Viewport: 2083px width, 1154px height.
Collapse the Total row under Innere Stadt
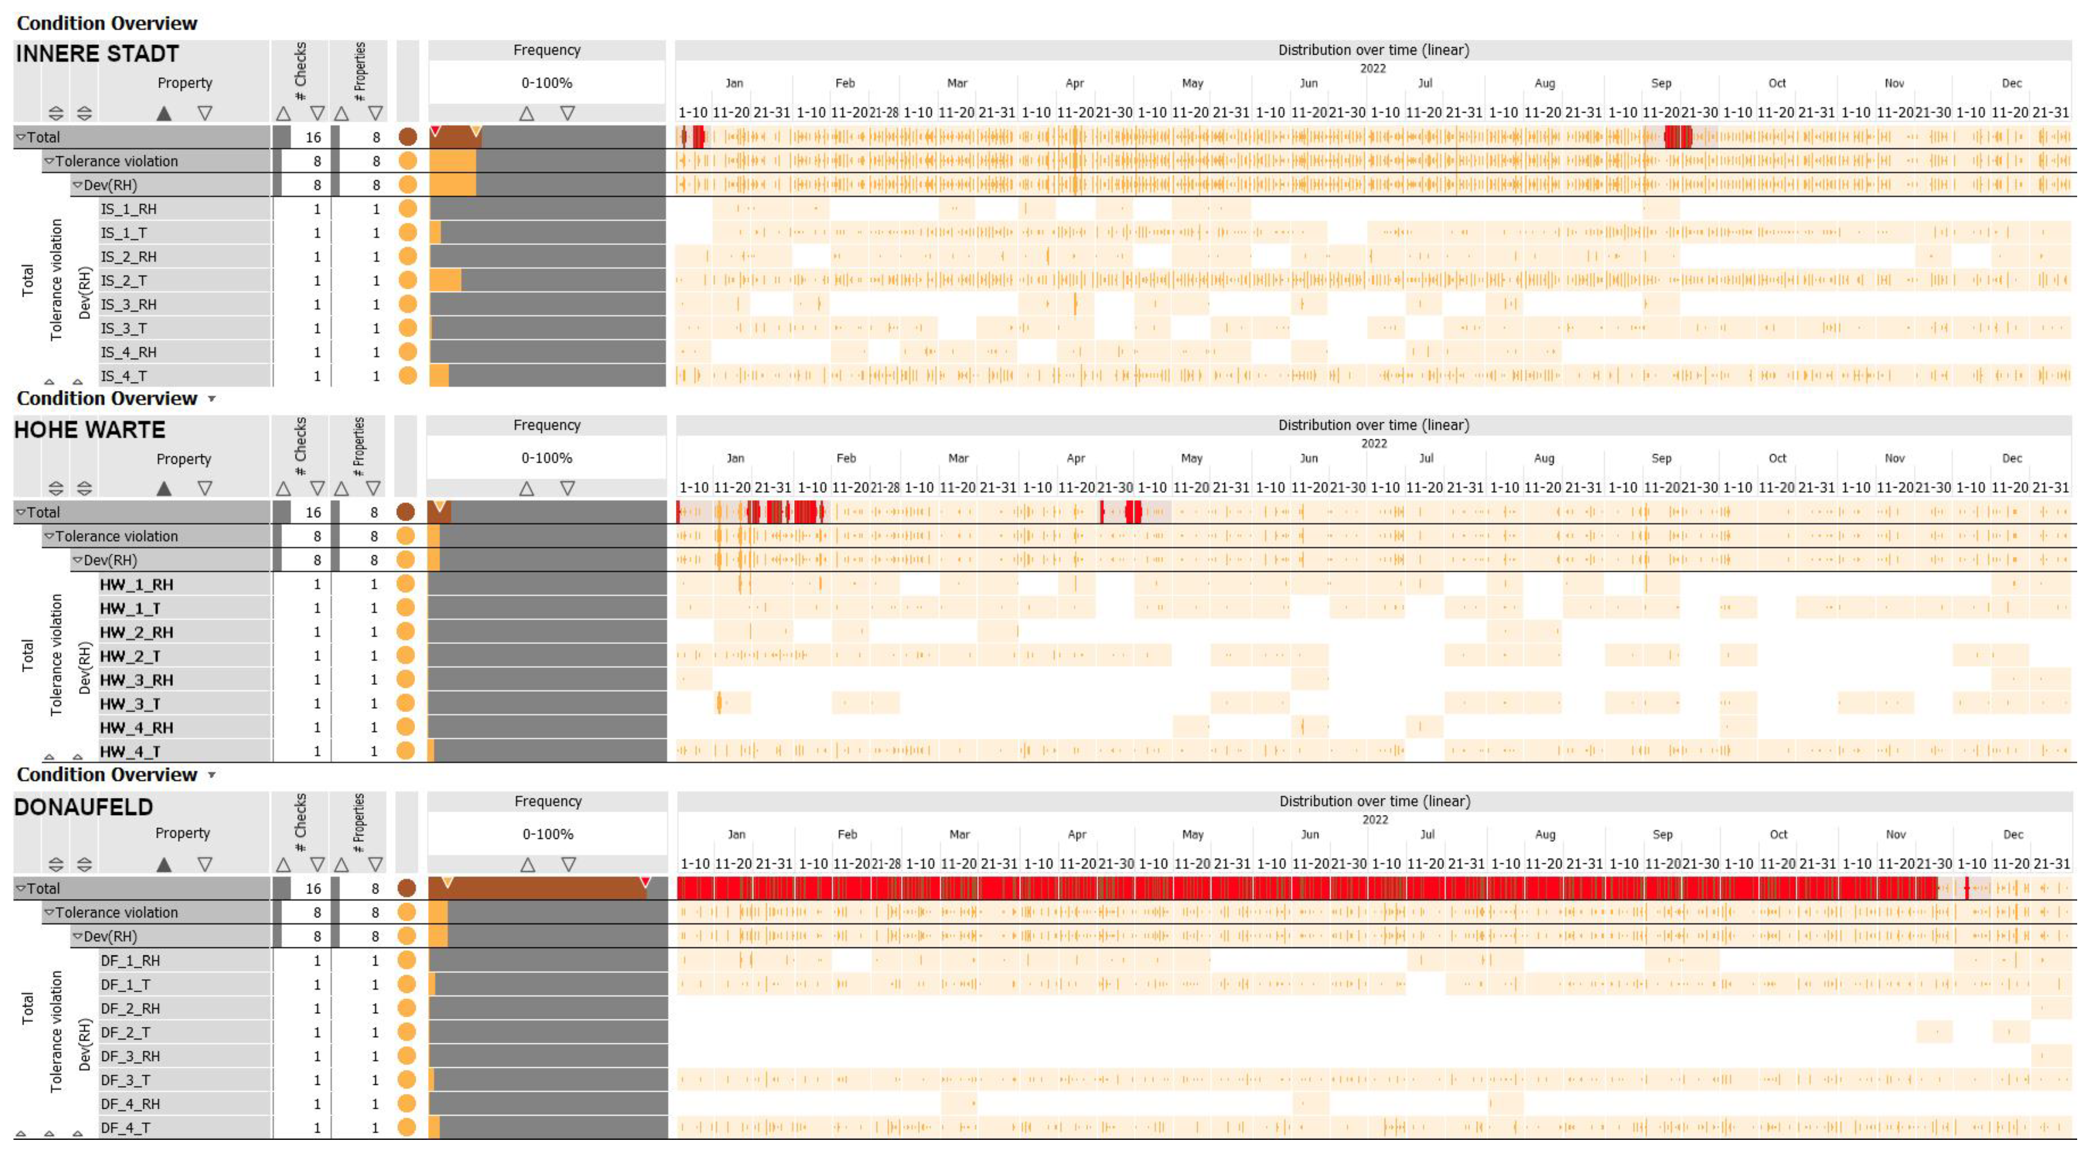[21, 137]
